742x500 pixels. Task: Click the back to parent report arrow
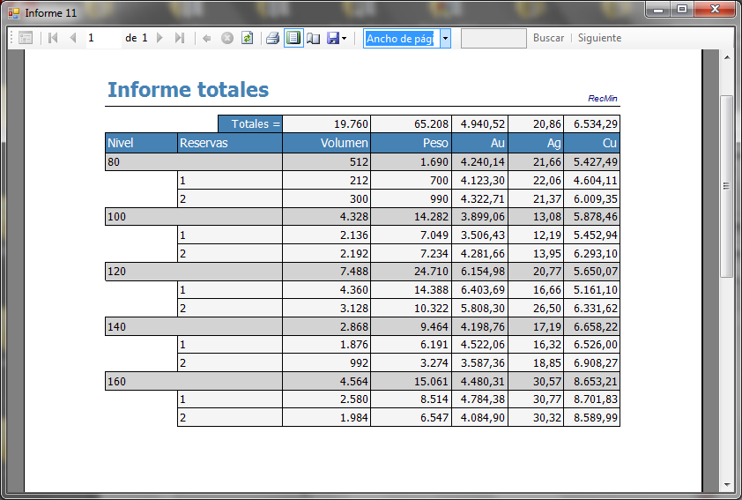(x=207, y=38)
